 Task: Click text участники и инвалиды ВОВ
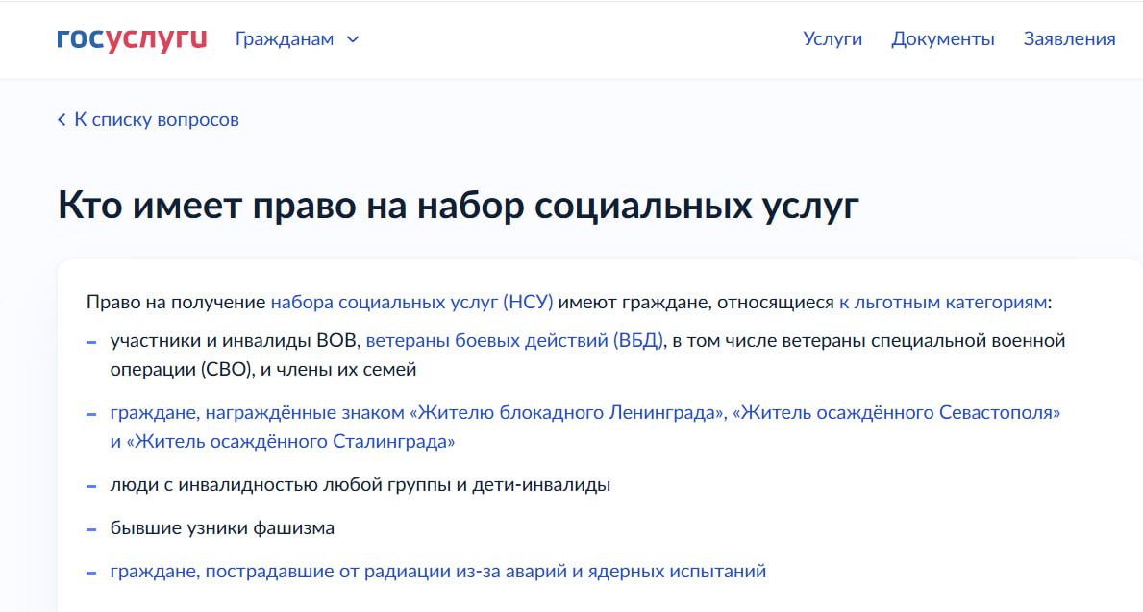pyautogui.click(x=236, y=340)
